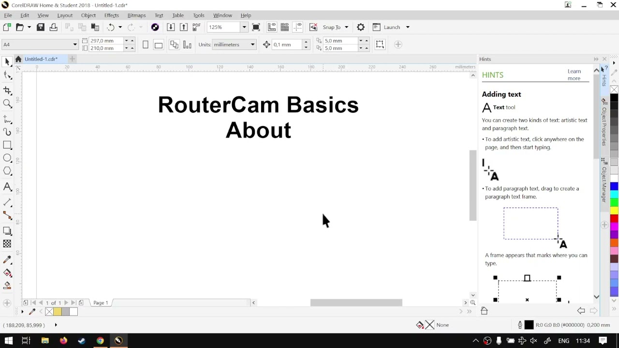The image size is (619, 348).
Task: Click the Import icon
Action: [171, 27]
